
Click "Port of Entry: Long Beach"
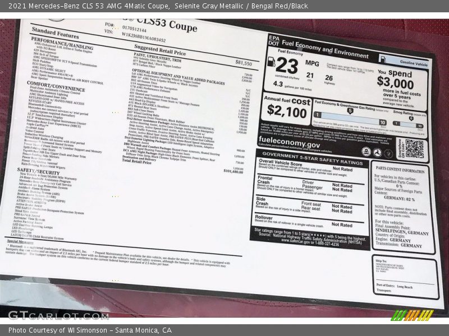tap(395, 286)
